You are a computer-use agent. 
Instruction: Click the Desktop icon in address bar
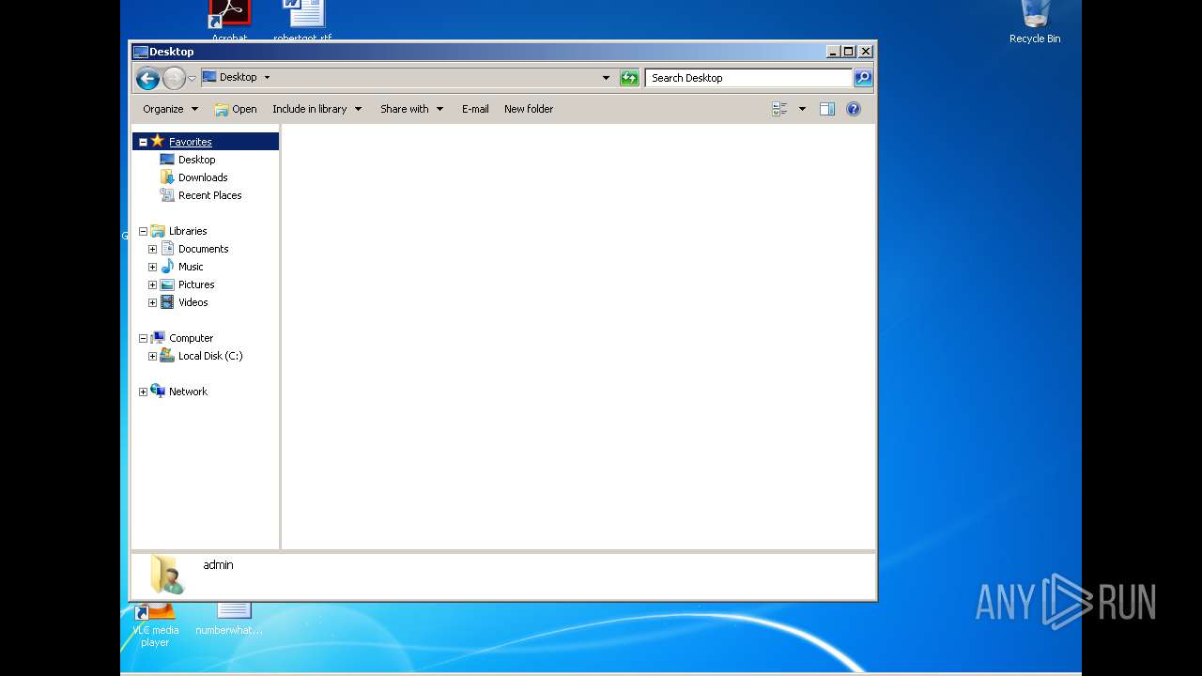click(209, 77)
